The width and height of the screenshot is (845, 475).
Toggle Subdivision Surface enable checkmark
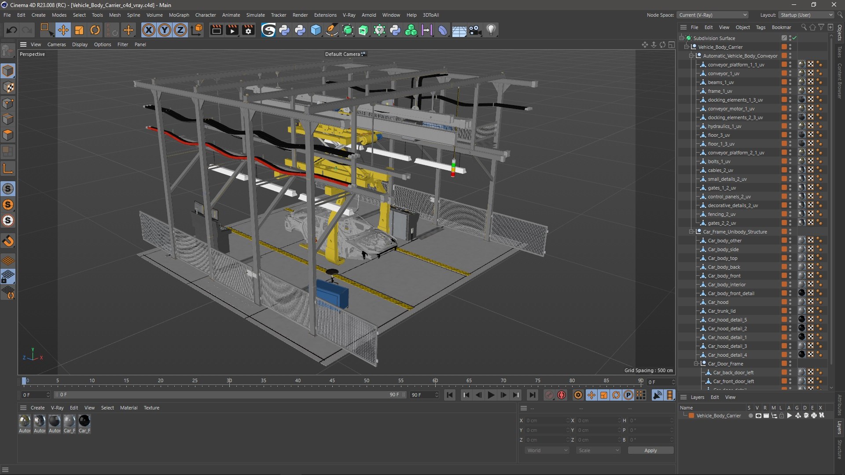795,38
